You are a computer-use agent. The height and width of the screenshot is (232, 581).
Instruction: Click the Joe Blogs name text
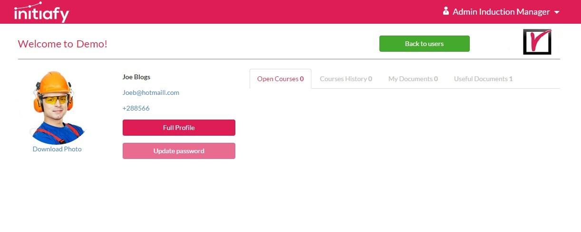136,77
